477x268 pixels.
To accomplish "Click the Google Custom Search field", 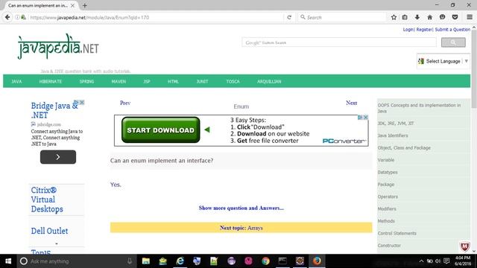I will [x=339, y=42].
